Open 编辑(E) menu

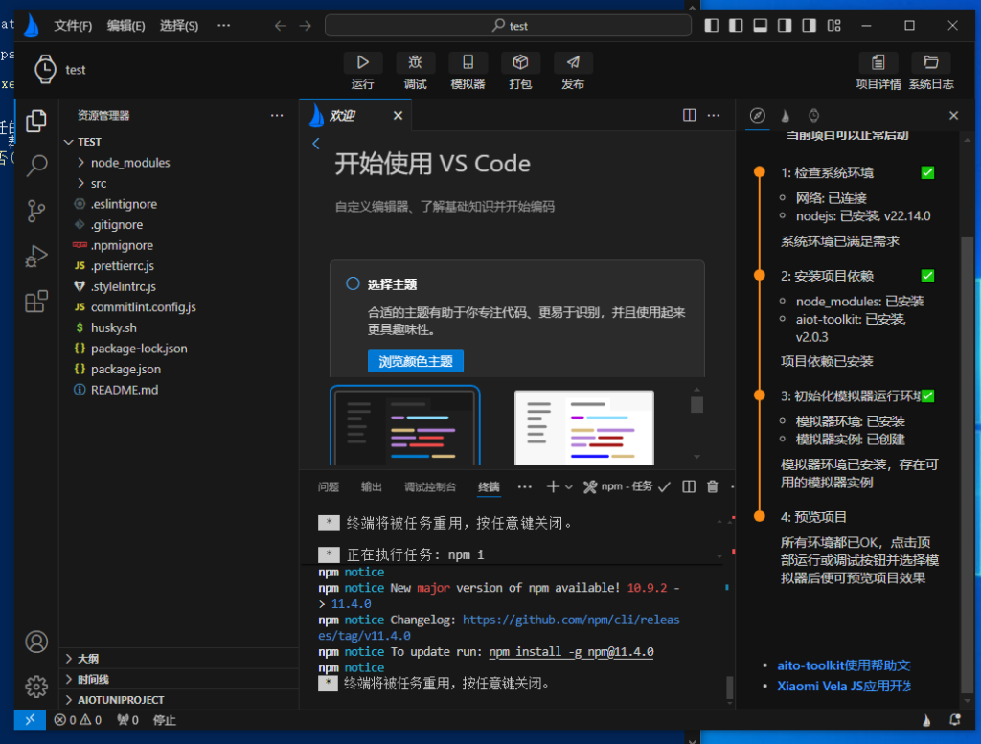[x=125, y=26]
